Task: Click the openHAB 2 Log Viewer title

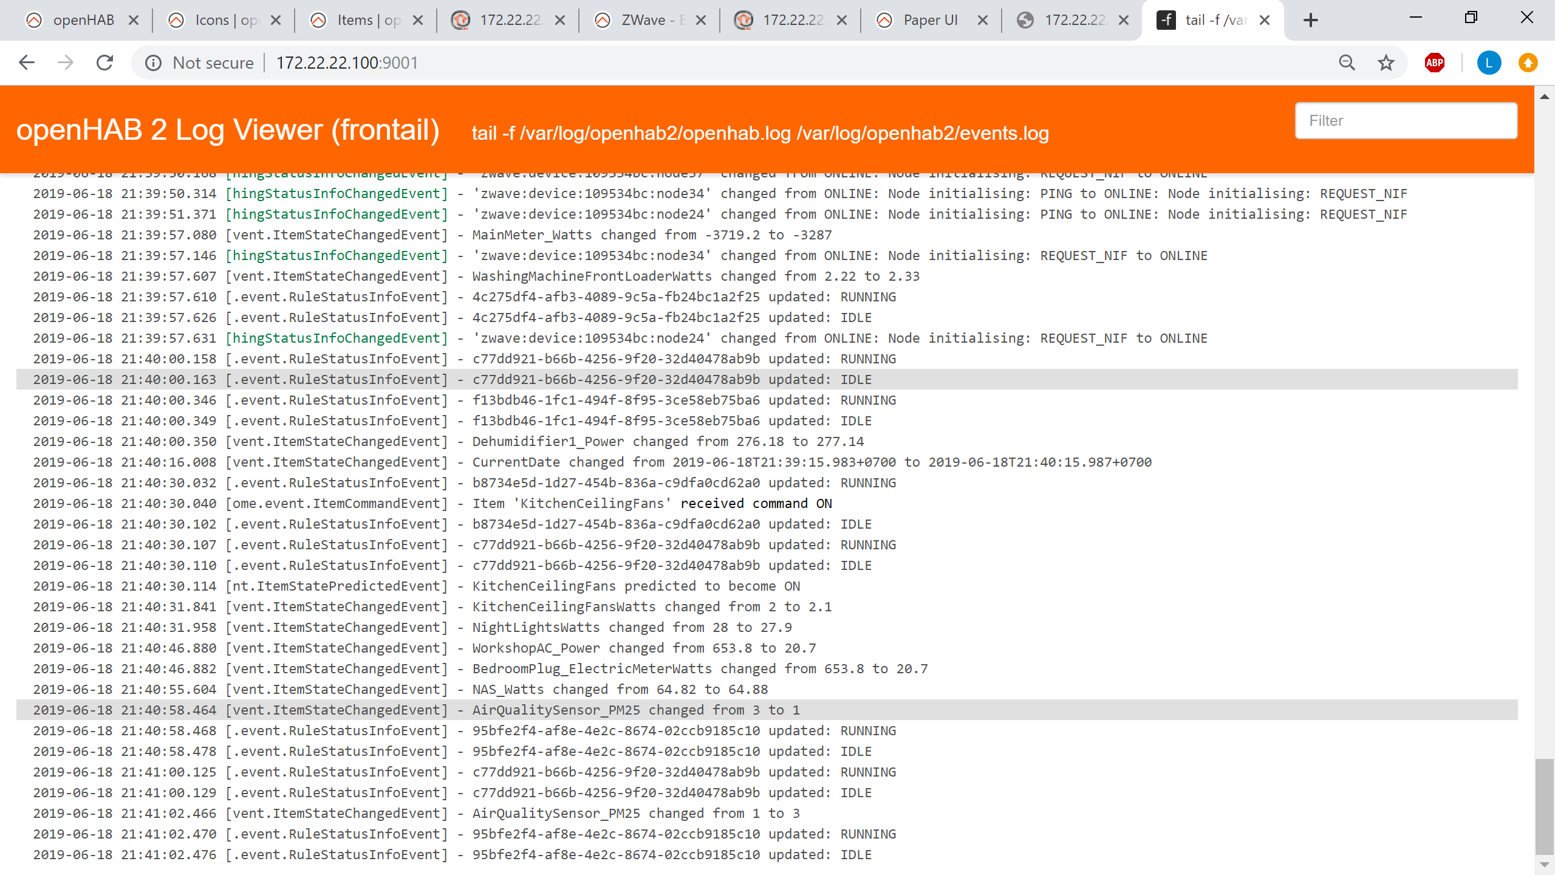Action: (x=228, y=130)
